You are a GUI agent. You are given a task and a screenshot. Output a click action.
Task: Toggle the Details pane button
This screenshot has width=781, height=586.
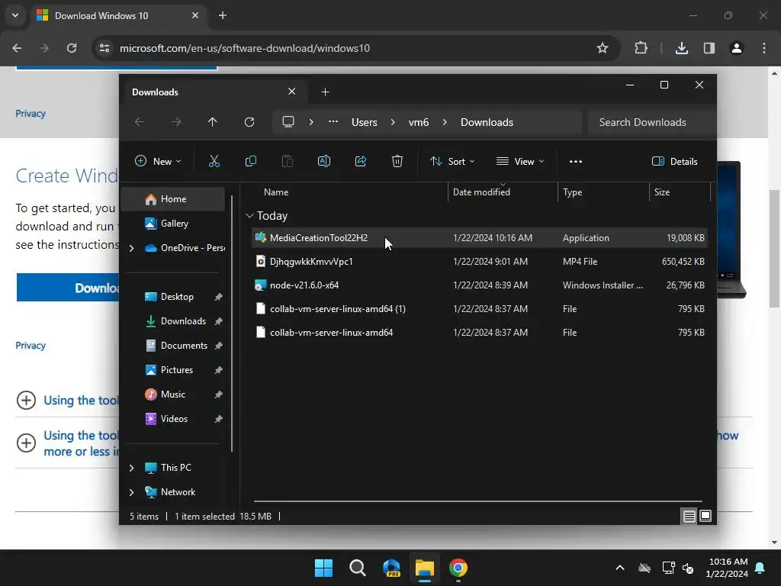[x=675, y=162]
